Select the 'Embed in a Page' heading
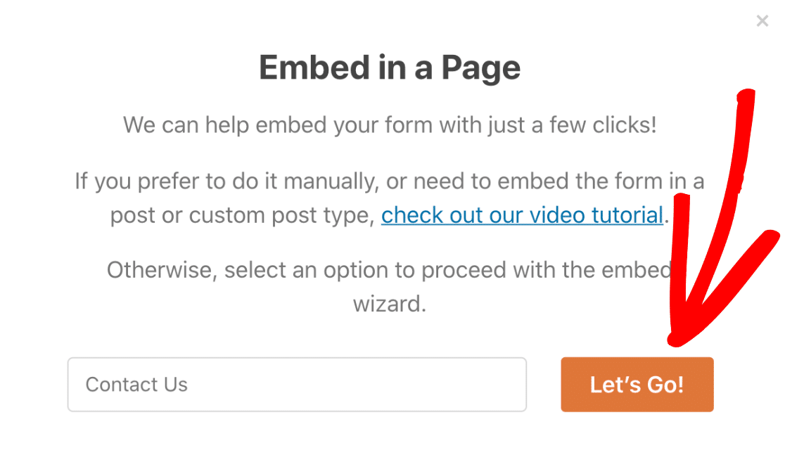785x469 pixels. pyautogui.click(x=390, y=68)
